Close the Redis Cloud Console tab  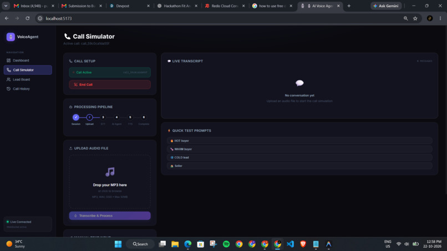pos(243,6)
